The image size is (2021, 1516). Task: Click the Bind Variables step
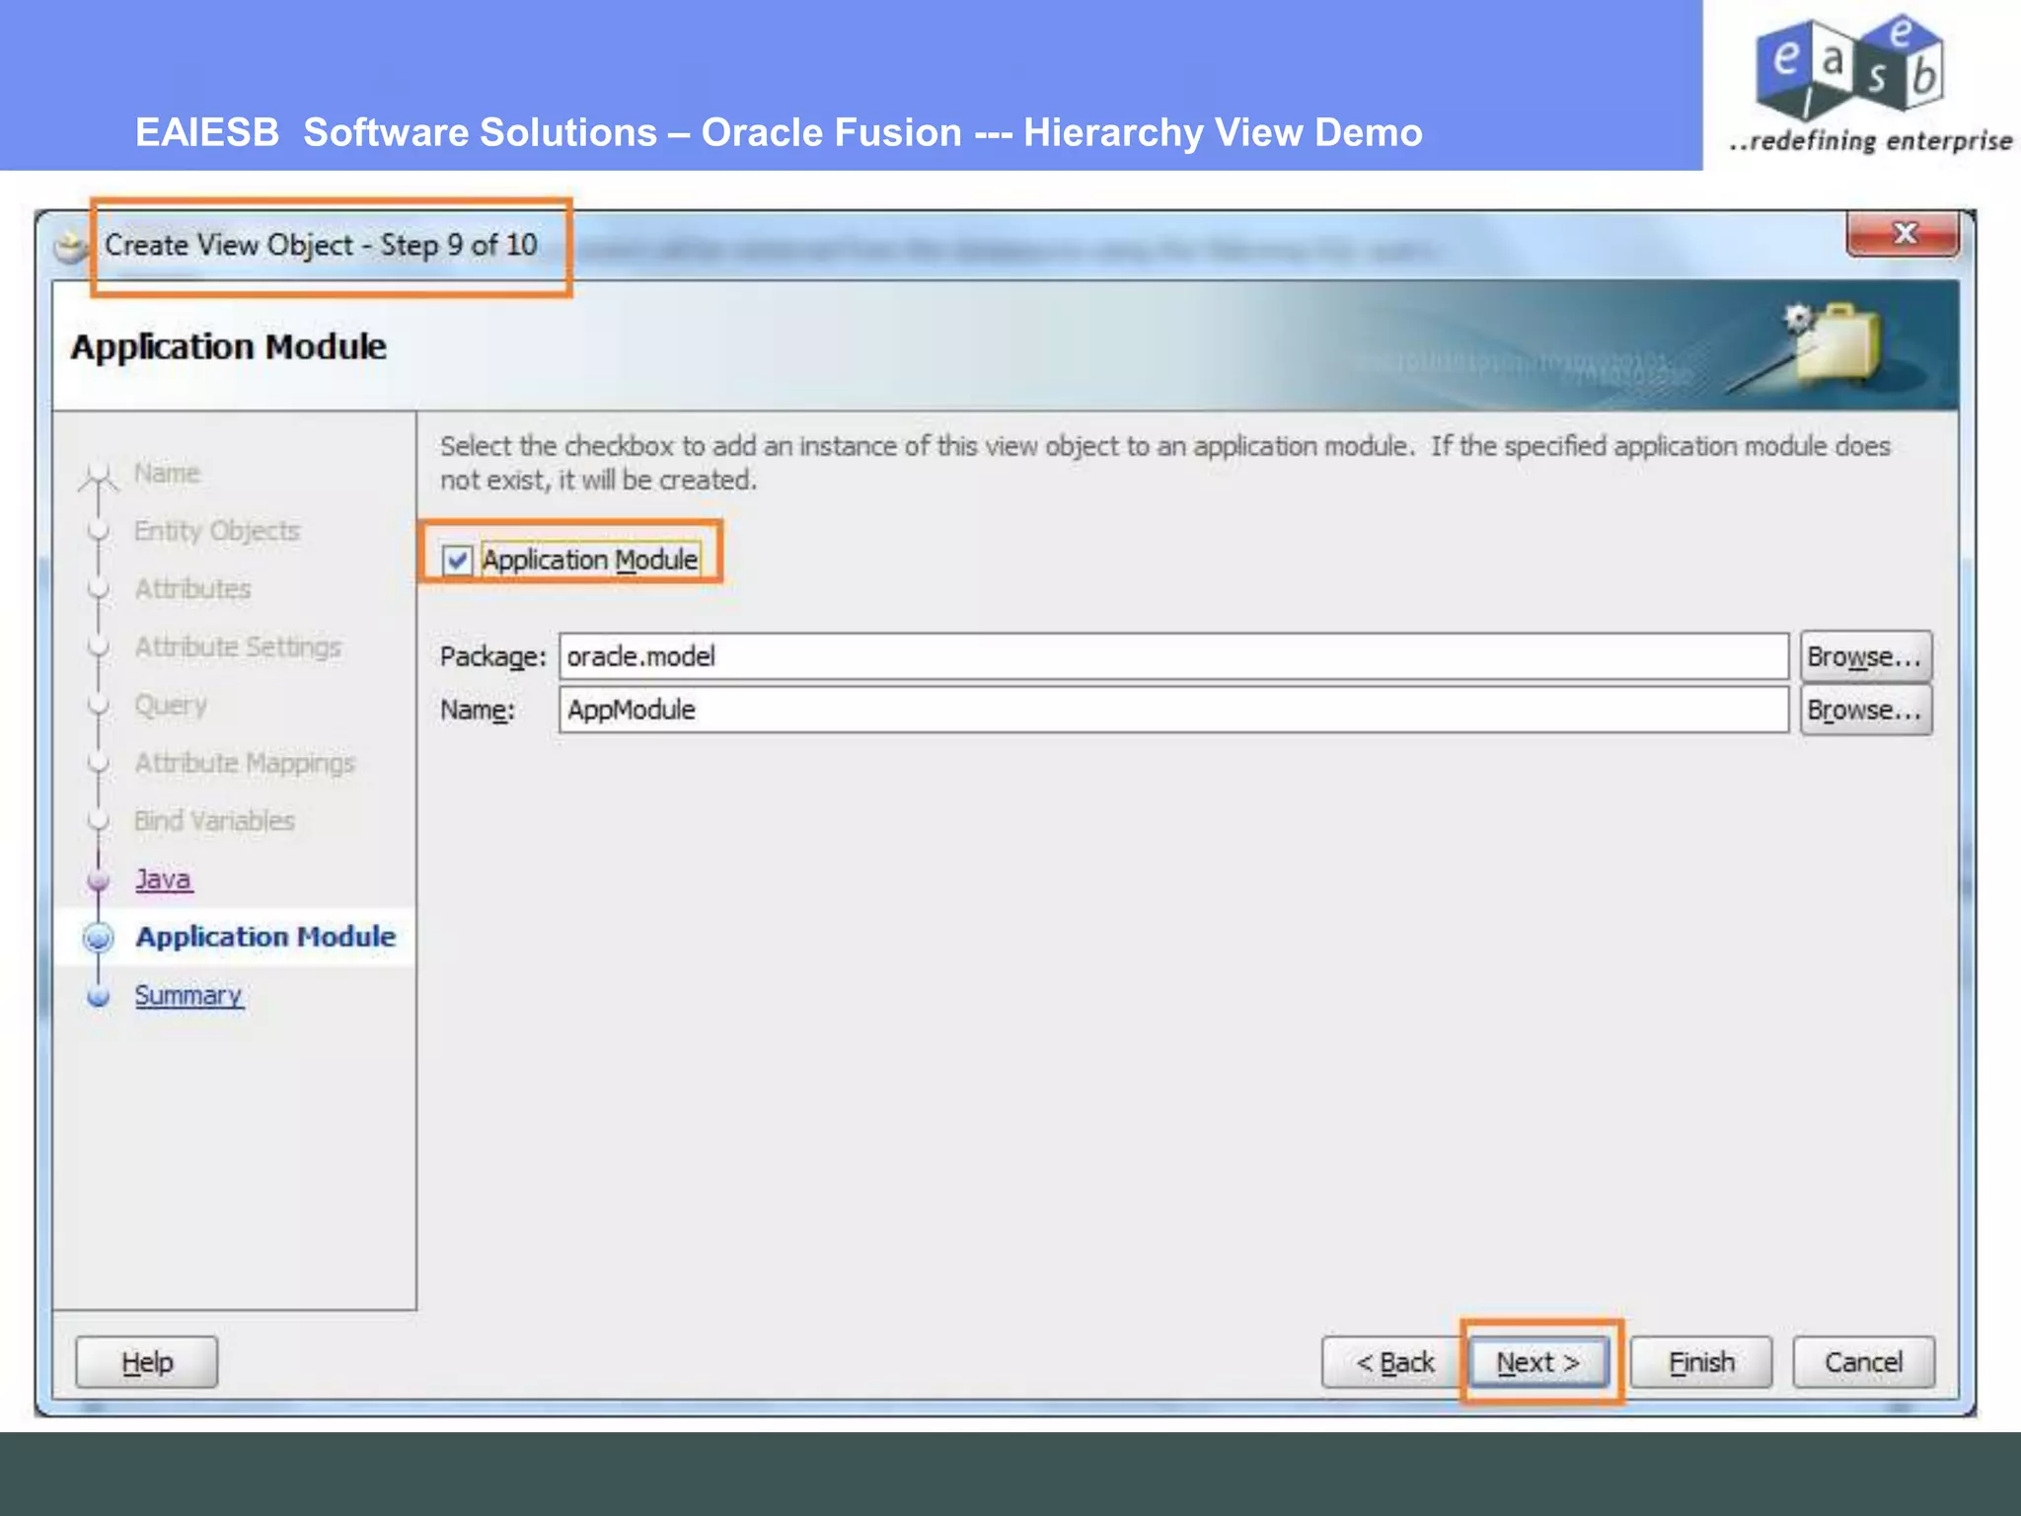(x=214, y=820)
